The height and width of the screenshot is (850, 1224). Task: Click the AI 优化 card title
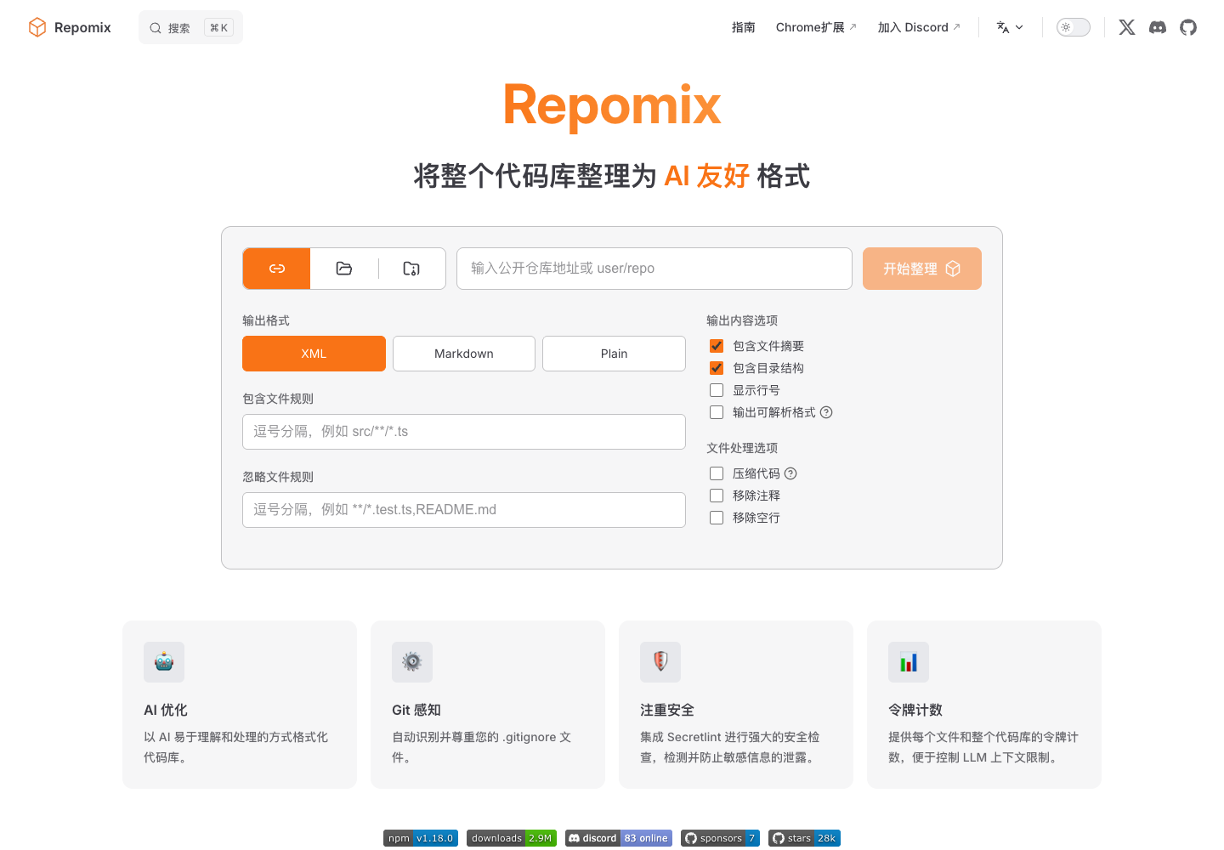166,710
